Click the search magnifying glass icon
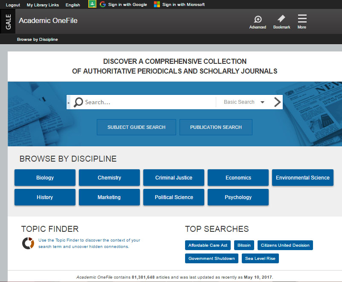The width and height of the screenshot is (342, 282). coord(78,102)
